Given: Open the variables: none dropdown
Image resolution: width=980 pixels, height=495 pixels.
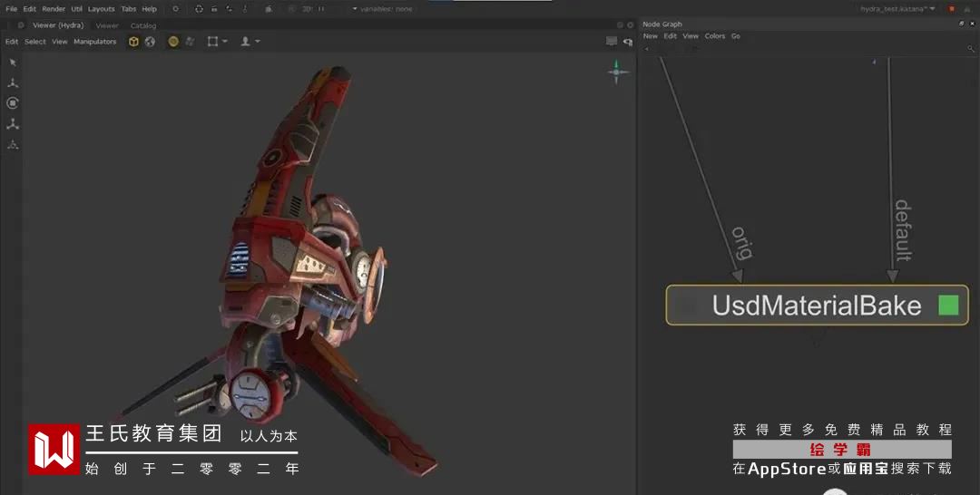Looking at the screenshot, I should [x=383, y=9].
